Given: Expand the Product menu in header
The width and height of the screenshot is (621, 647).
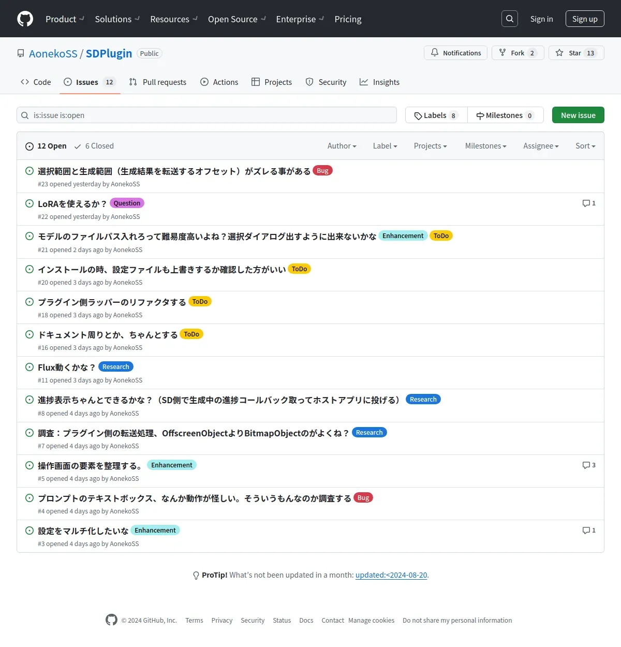Looking at the screenshot, I should [65, 19].
